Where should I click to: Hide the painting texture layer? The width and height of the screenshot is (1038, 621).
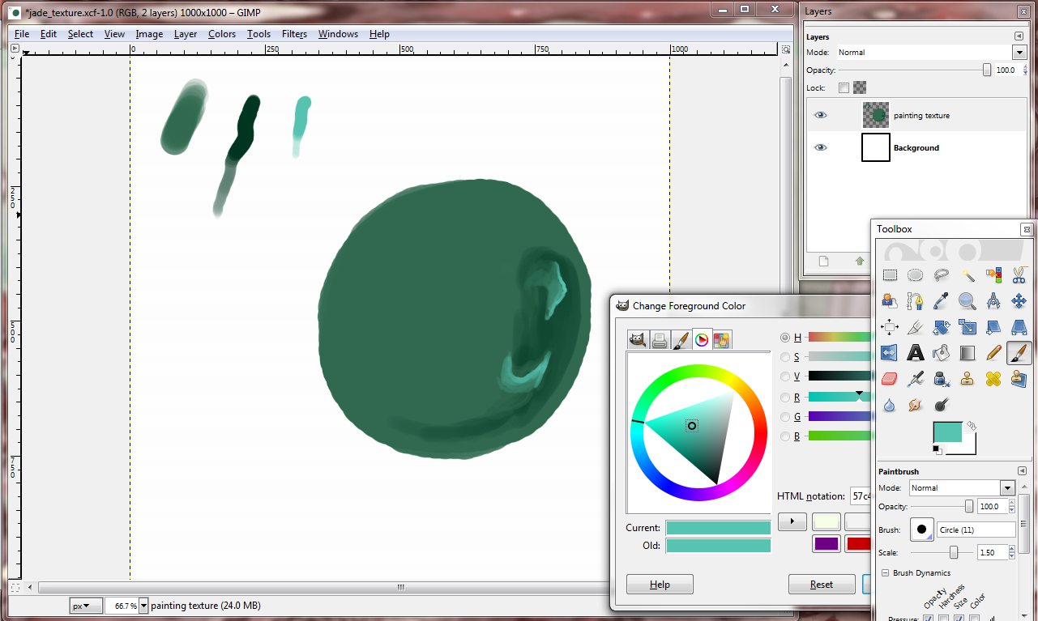pyautogui.click(x=821, y=116)
